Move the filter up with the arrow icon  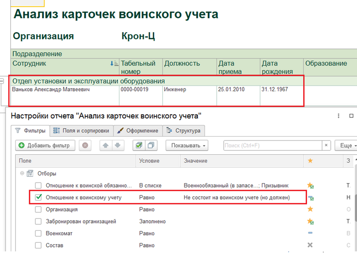coord(106,146)
